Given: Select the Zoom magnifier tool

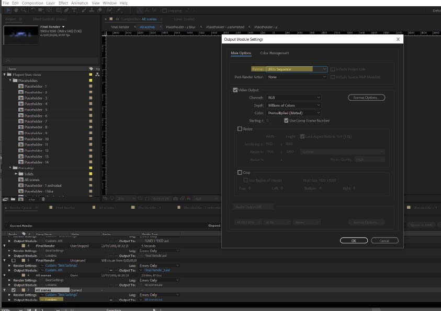Looking at the screenshot, I should pyautogui.click(x=24, y=10).
